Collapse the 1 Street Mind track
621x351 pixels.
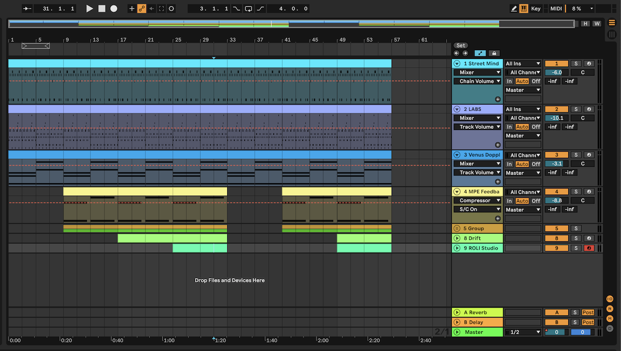[x=457, y=64]
